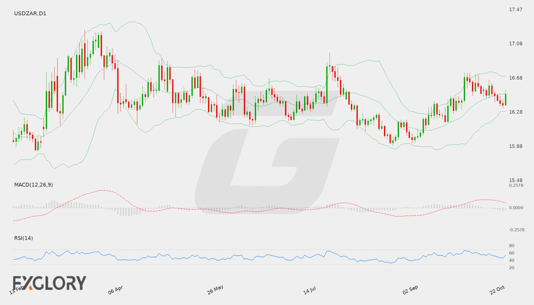Click the 14 Jul date label

310,290
